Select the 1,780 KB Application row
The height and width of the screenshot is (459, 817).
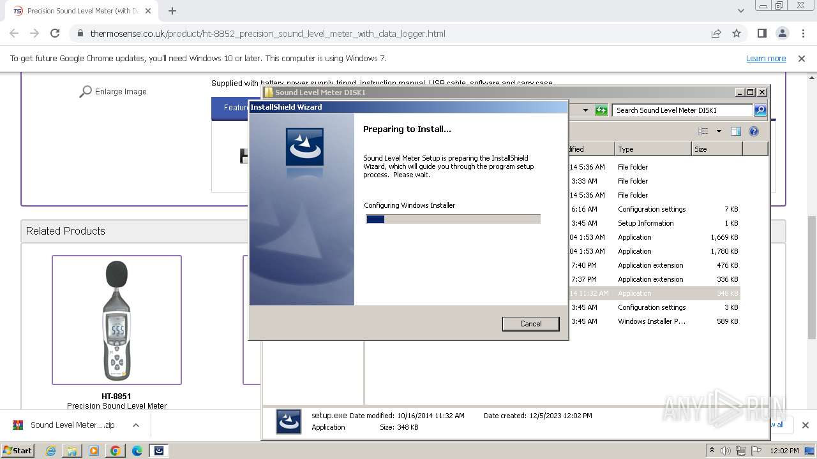tap(654, 251)
